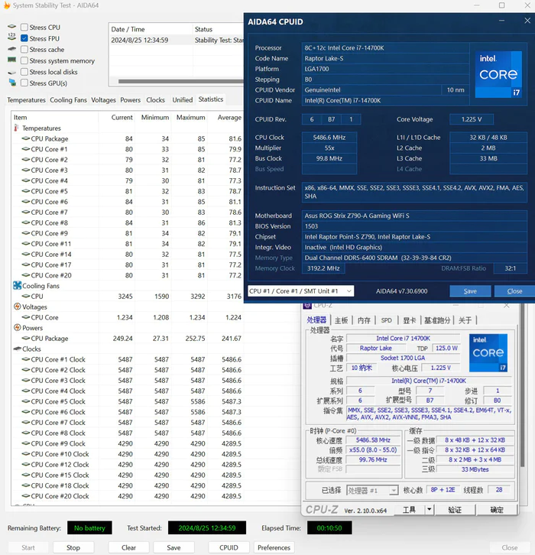Switch to the CPU-Z 内存 tab

tap(364, 320)
